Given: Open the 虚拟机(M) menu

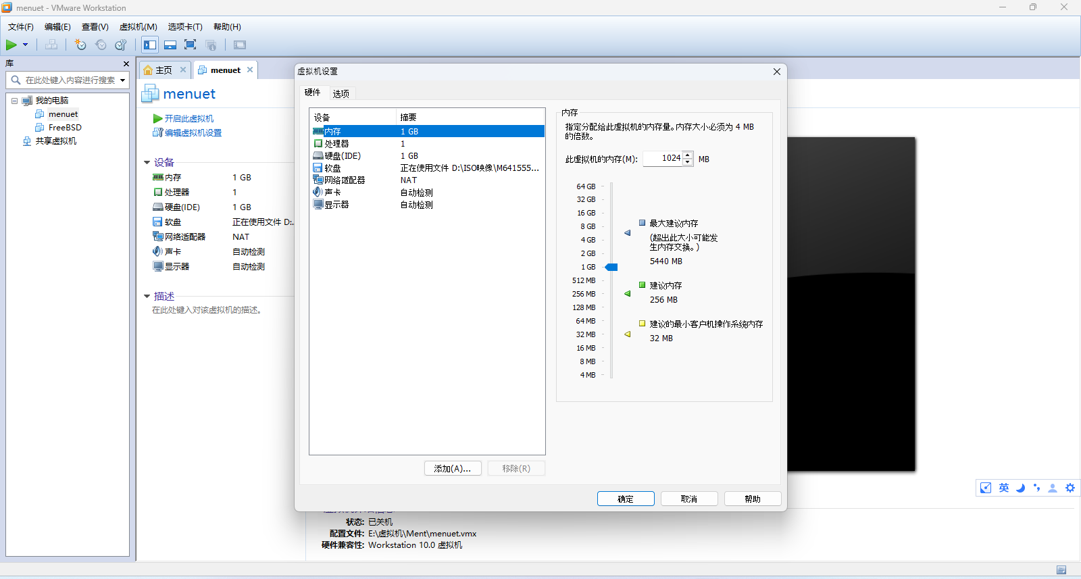Looking at the screenshot, I should coord(139,27).
